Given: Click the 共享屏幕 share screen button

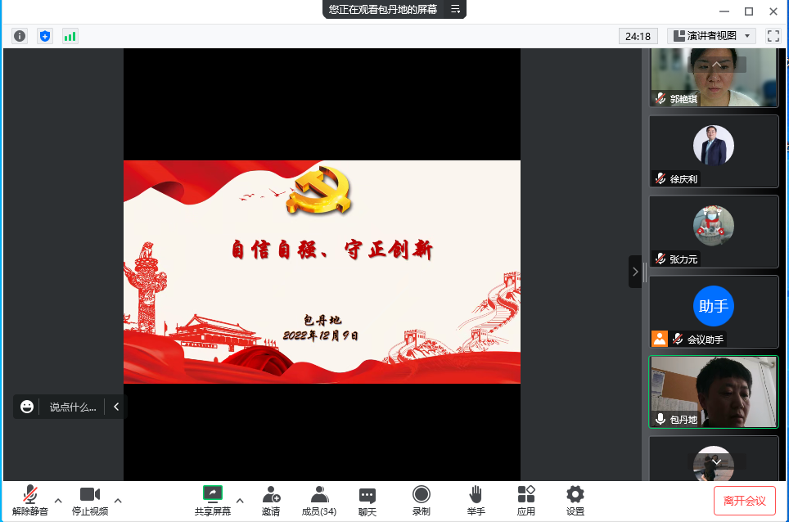Looking at the screenshot, I should click(x=213, y=500).
